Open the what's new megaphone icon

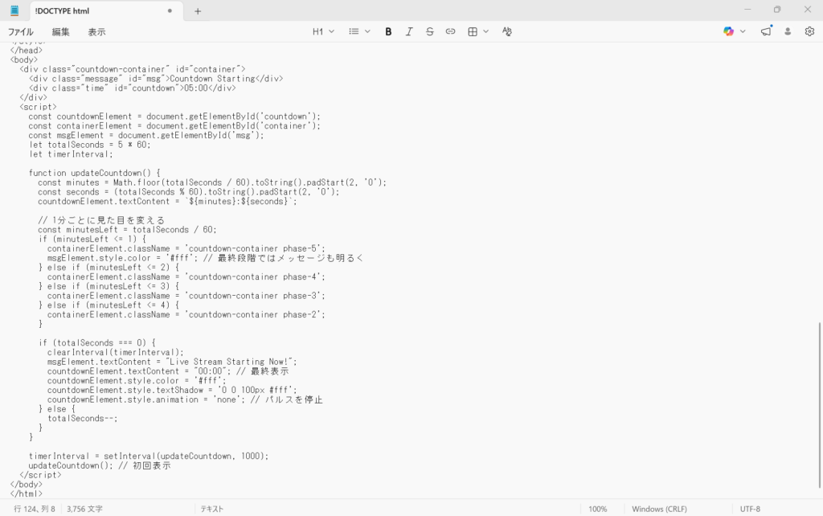(x=766, y=31)
